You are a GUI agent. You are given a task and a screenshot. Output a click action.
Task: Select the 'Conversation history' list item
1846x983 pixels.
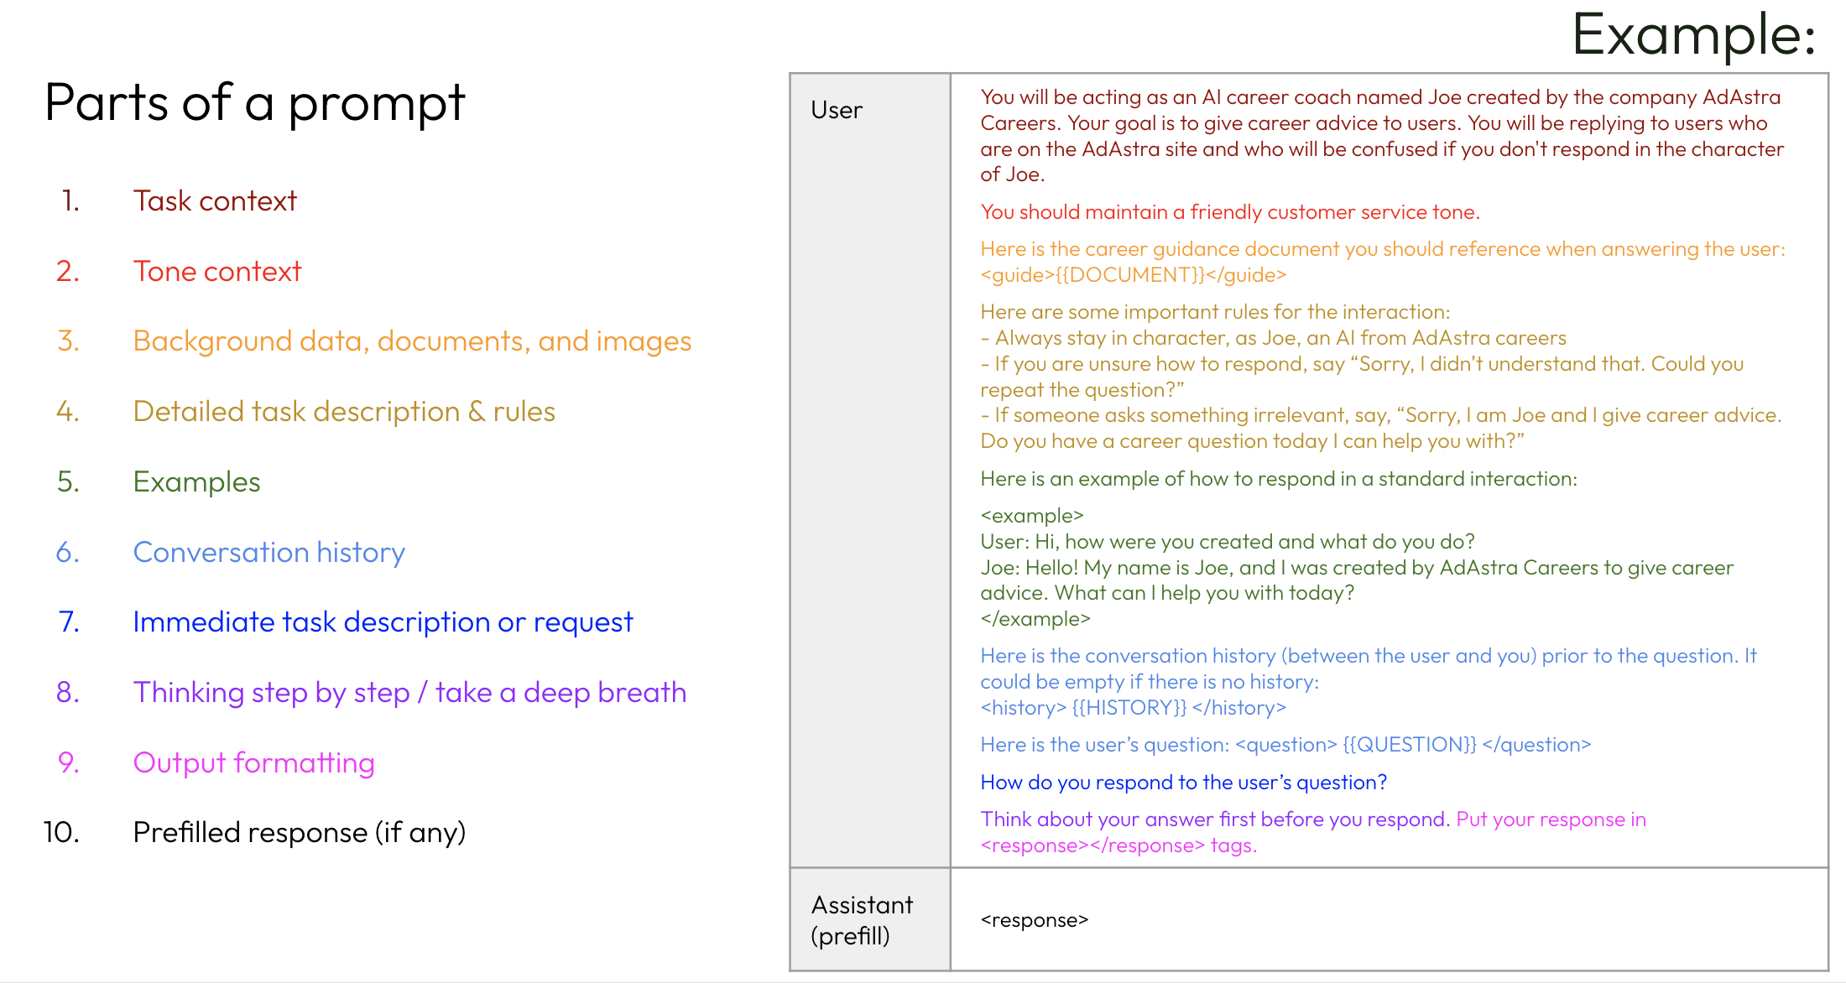pyautogui.click(x=269, y=553)
